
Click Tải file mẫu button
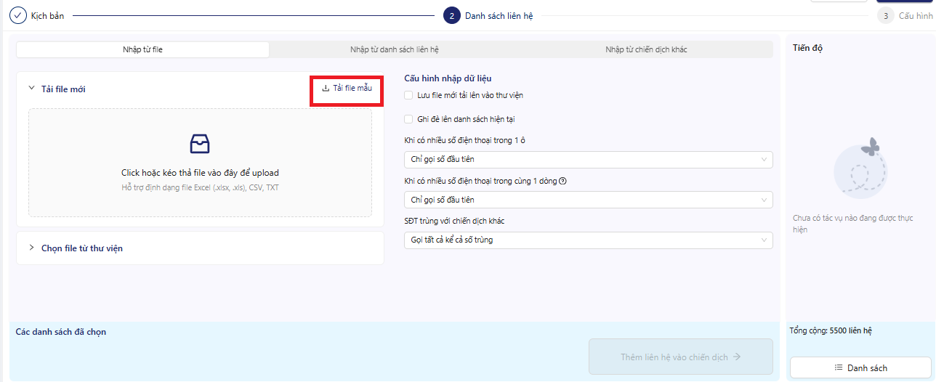pos(347,89)
